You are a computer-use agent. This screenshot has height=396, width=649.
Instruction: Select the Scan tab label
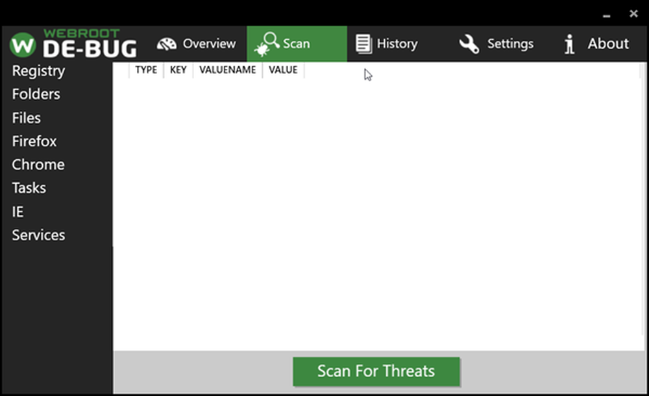coord(297,43)
